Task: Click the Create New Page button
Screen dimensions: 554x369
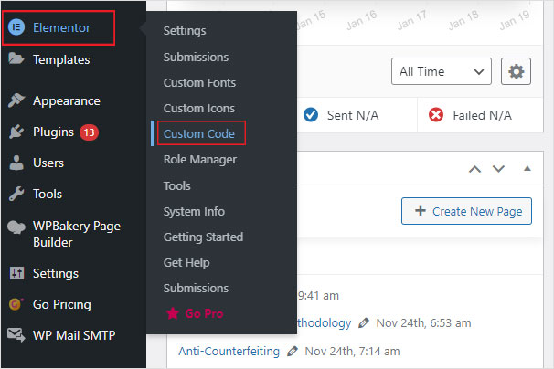Action: coord(466,211)
